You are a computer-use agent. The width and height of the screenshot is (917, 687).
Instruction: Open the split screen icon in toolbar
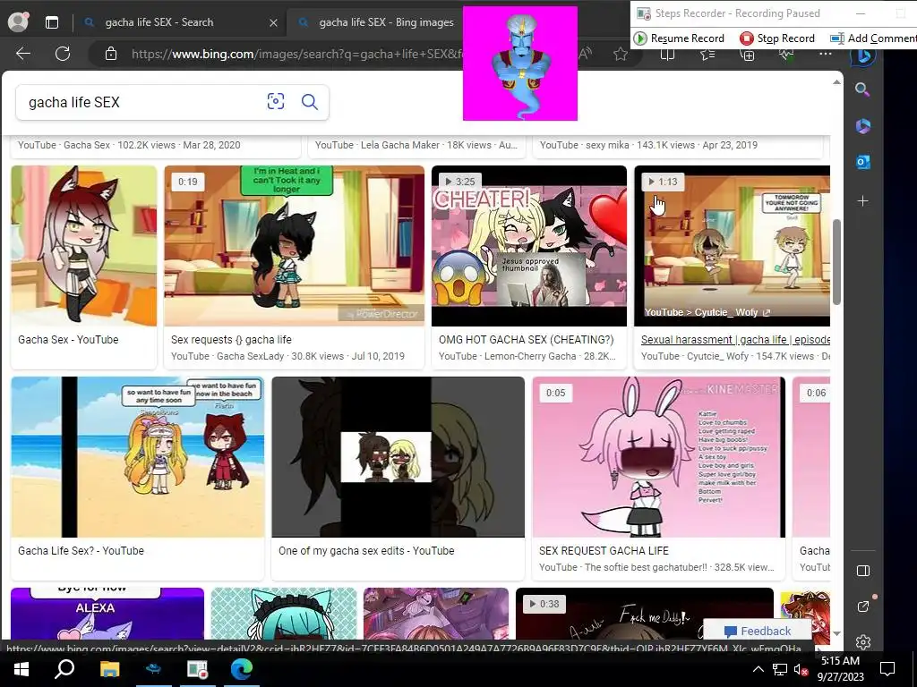click(x=667, y=55)
